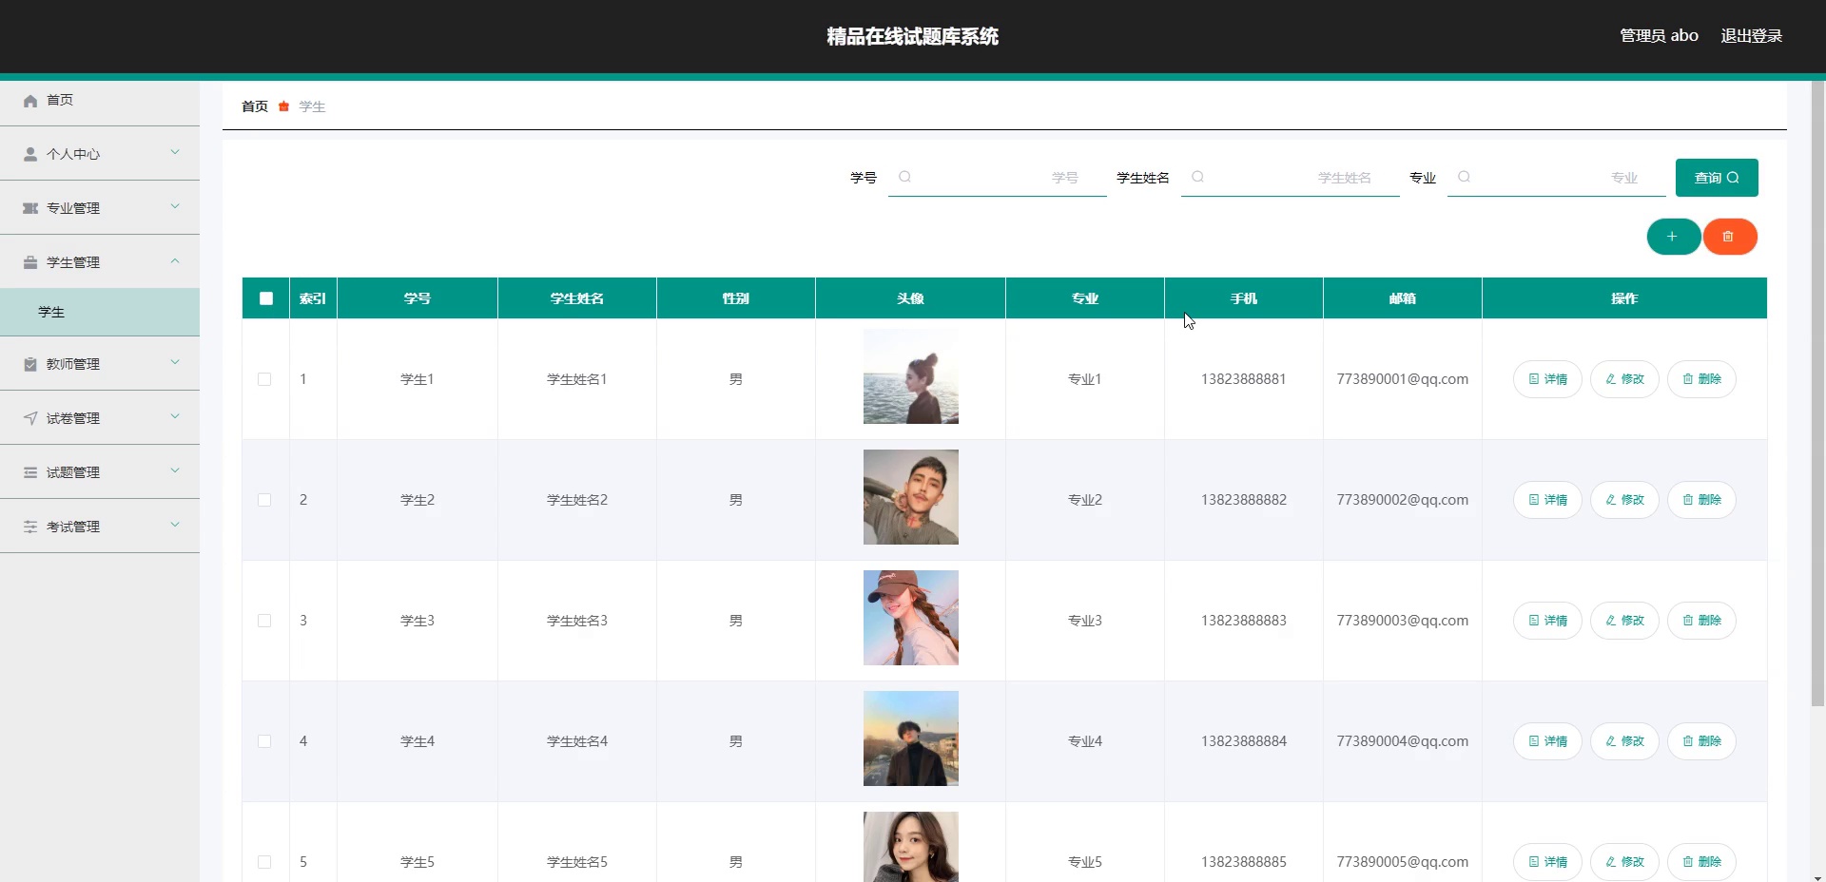Expand the 试卷管理 menu chevron
Viewport: 1826px width, 882px height.
click(x=175, y=416)
